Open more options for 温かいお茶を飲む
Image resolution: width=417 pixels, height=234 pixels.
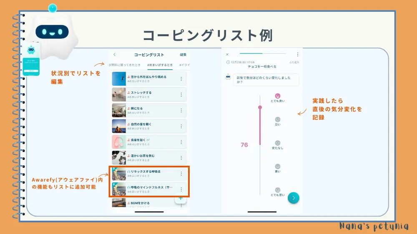(181, 158)
